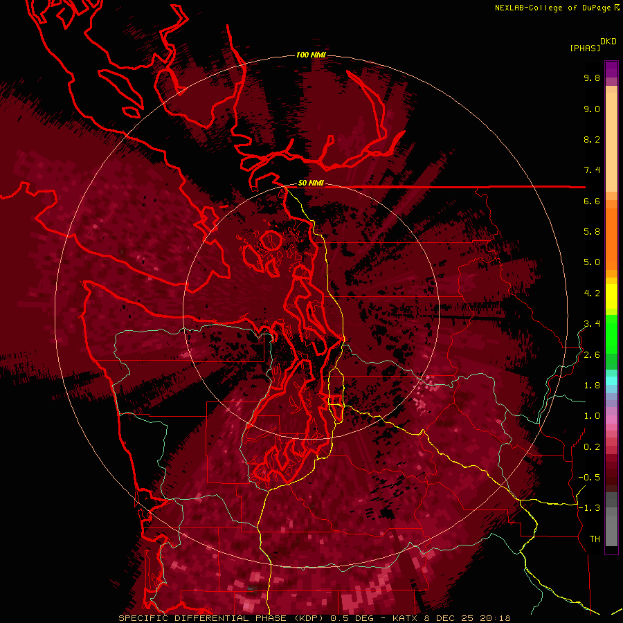Click the 1.8 scale value
This screenshot has width=623, height=623.
point(592,386)
